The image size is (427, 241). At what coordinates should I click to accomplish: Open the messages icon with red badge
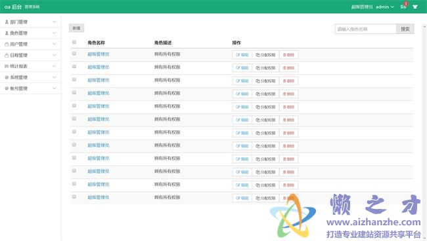[x=403, y=6]
